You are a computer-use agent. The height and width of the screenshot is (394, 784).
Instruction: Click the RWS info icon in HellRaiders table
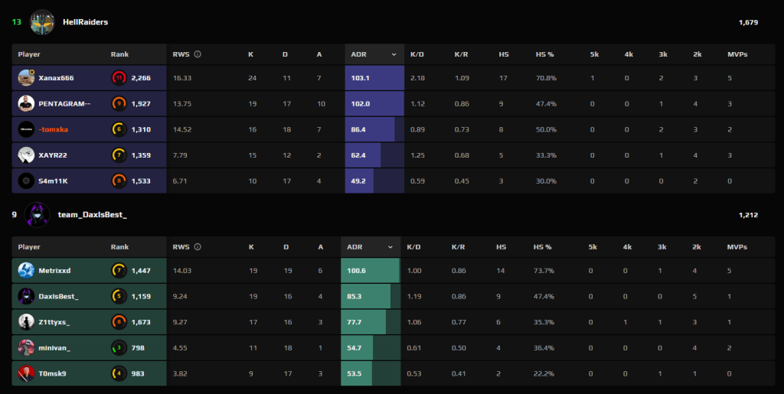click(198, 54)
